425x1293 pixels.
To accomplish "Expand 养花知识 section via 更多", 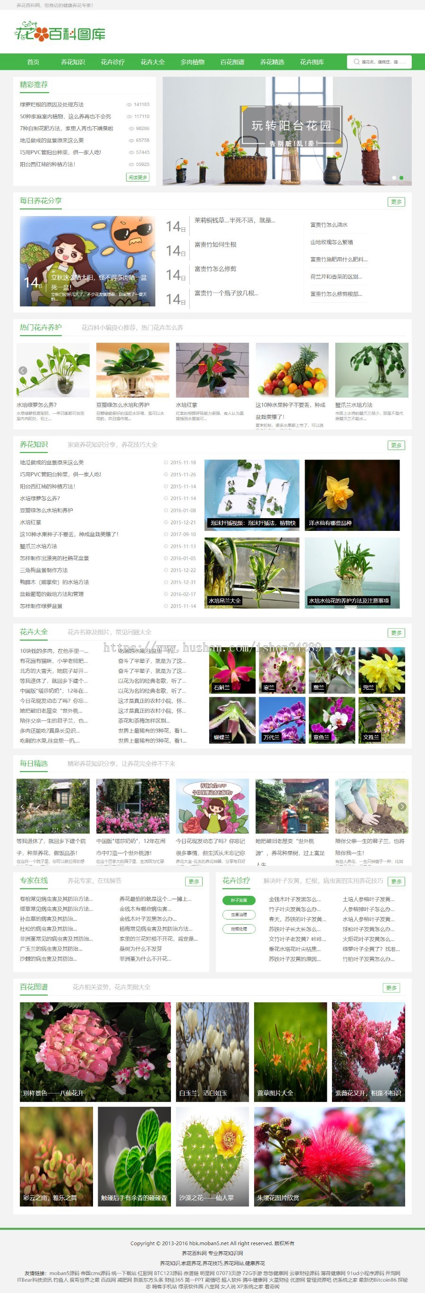I will pos(396,445).
